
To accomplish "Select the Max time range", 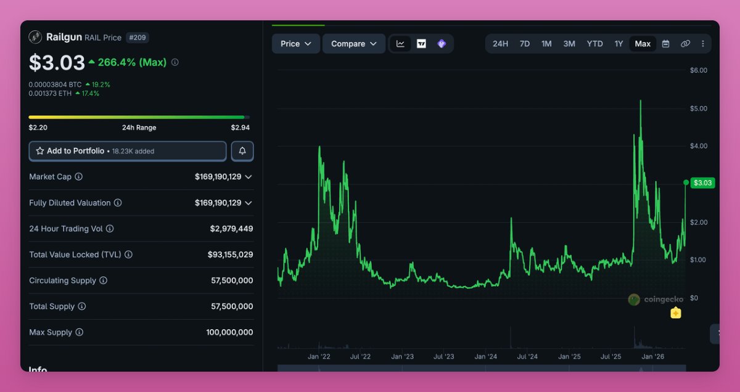I will [643, 44].
